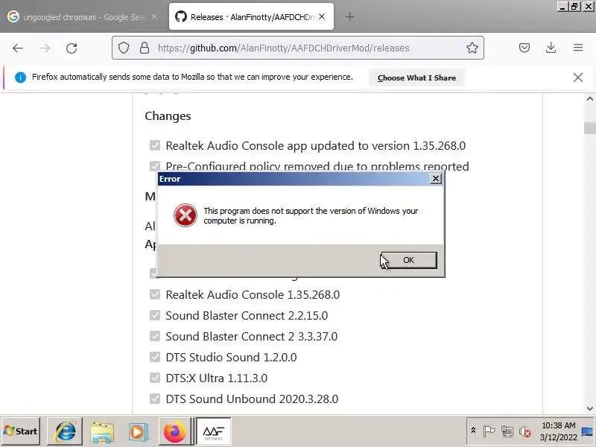Image resolution: width=596 pixels, height=447 pixels.
Task: Reload the GitHub releases page
Action: tap(72, 48)
